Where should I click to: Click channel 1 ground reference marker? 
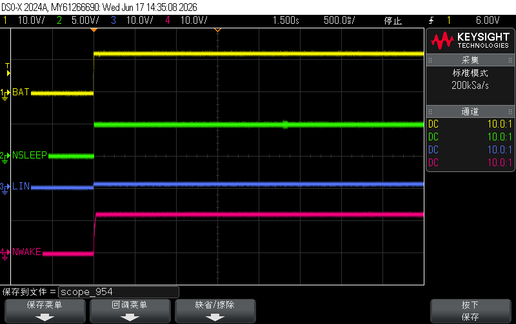(5, 94)
